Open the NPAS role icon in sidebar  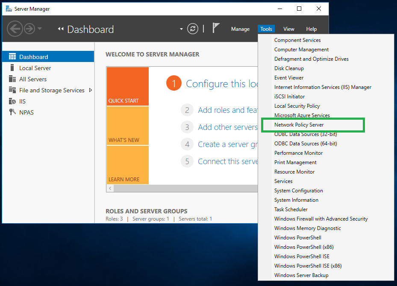(12, 112)
